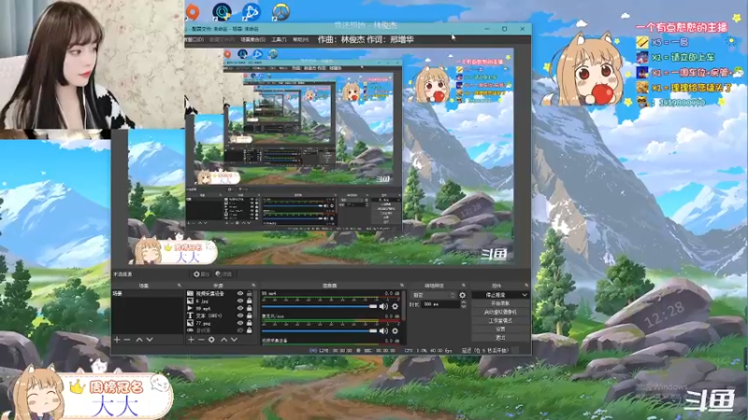This screenshot has height=420, width=748.
Task: Expand the stop streaming button dropdown arrow
Action: coord(525,295)
